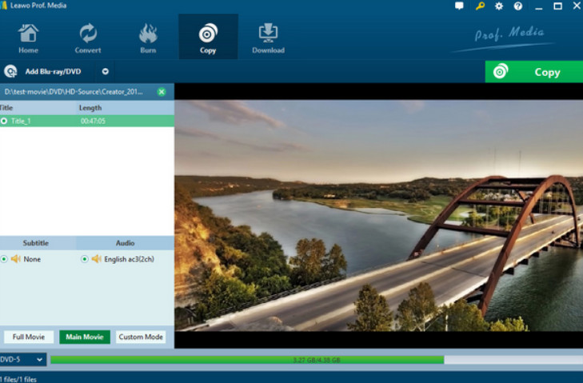Open the DVD-5 disc type dropdown

tap(22, 360)
